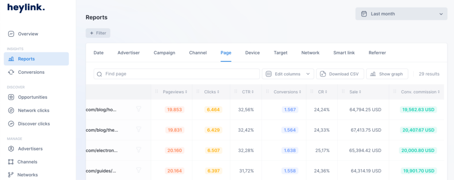The height and width of the screenshot is (180, 454).
Task: Click the drag handle of Pageviews column
Action: coord(157,91)
